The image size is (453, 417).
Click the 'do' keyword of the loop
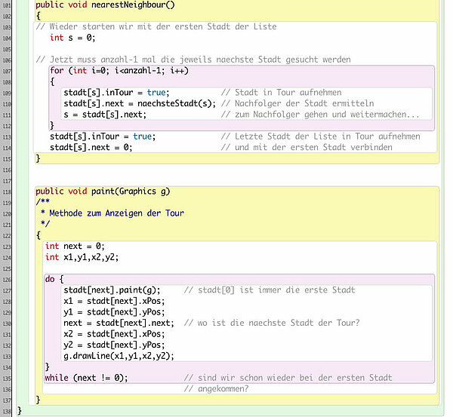coord(50,279)
